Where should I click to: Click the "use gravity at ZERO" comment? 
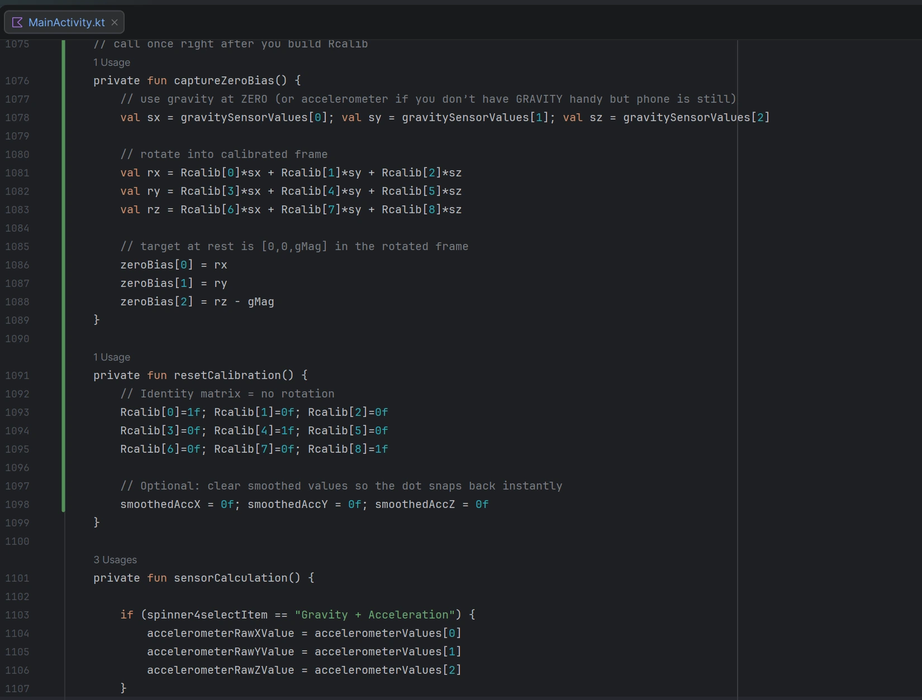click(x=429, y=99)
